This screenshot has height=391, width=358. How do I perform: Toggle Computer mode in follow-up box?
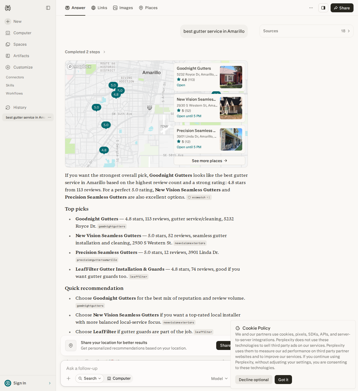point(119,378)
